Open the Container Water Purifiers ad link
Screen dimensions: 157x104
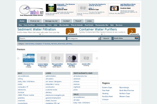(98, 29)
